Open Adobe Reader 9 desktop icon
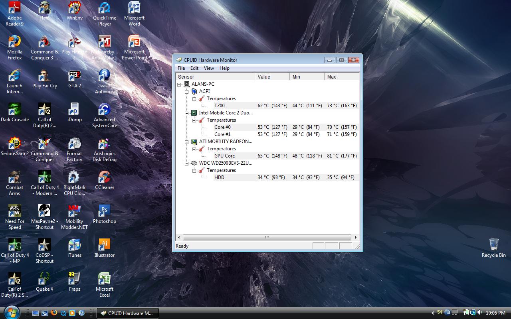This screenshot has height=319, width=511. pyautogui.click(x=14, y=14)
